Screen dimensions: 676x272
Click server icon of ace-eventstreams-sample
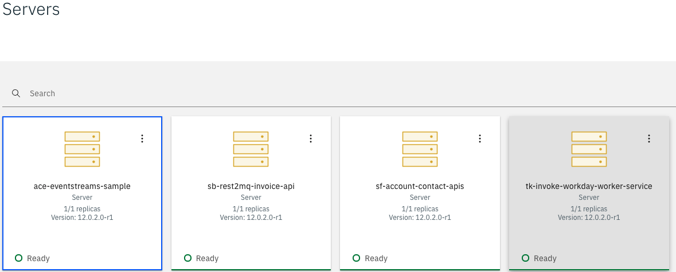click(82, 149)
